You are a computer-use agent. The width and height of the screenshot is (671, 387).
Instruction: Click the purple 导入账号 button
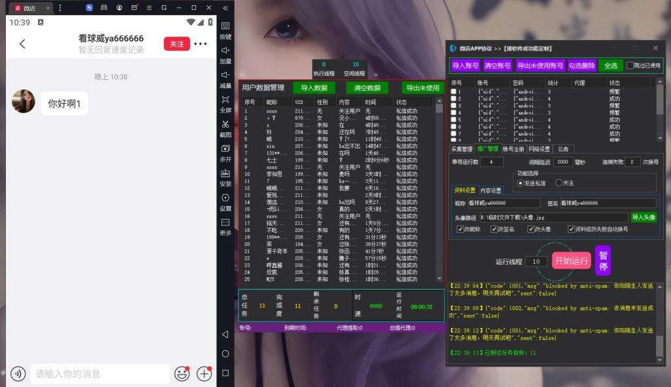[465, 65]
